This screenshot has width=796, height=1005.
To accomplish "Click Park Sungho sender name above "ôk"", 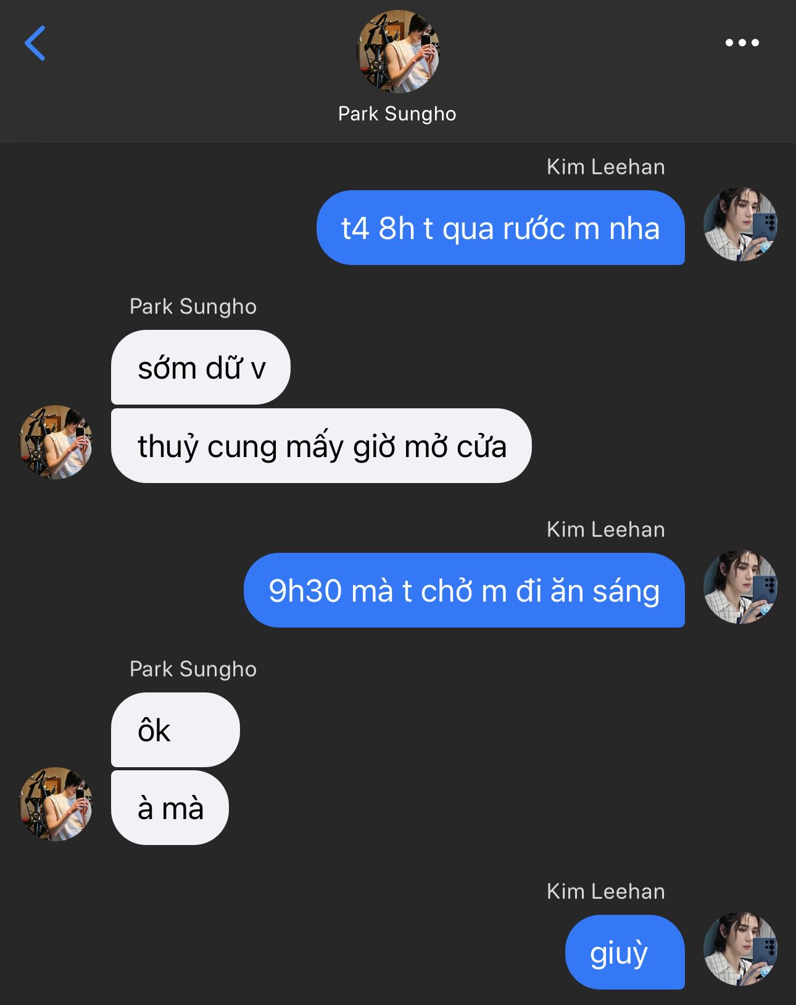I will click(x=193, y=670).
